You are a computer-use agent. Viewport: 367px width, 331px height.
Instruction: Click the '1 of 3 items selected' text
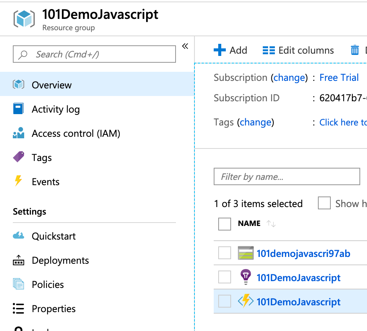point(258,204)
